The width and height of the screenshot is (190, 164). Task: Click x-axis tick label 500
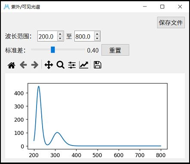coord(98,155)
